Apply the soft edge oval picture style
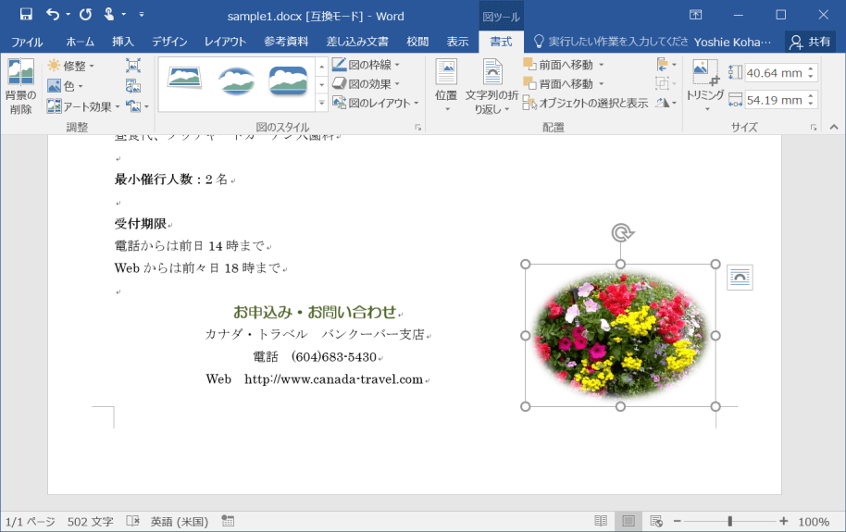The width and height of the screenshot is (846, 532). click(x=236, y=80)
